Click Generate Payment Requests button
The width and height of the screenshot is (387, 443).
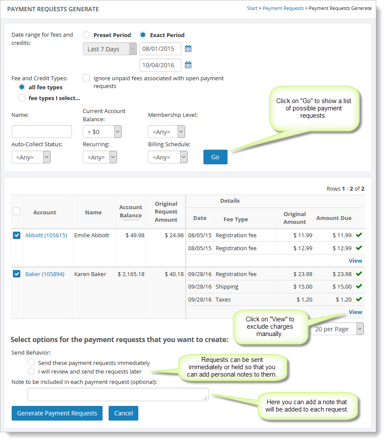pyautogui.click(x=57, y=413)
